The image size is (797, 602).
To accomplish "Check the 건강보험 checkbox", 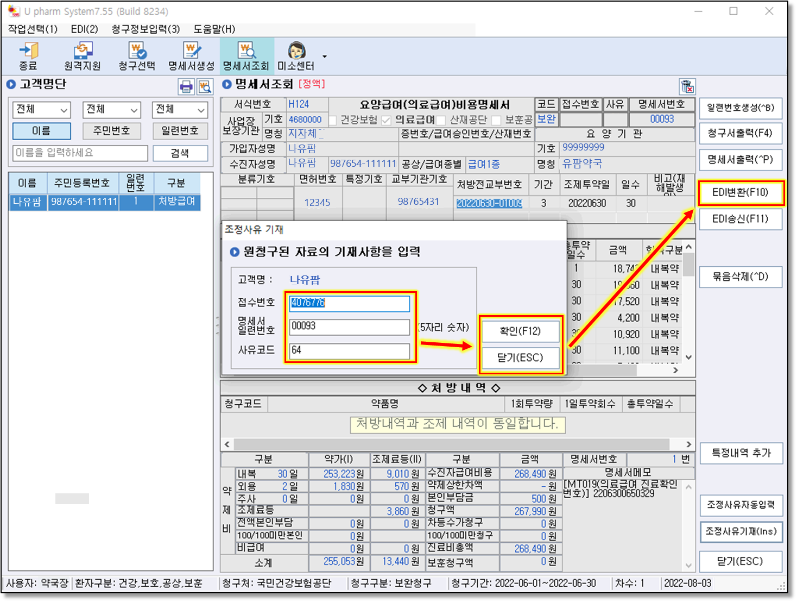I will (333, 120).
